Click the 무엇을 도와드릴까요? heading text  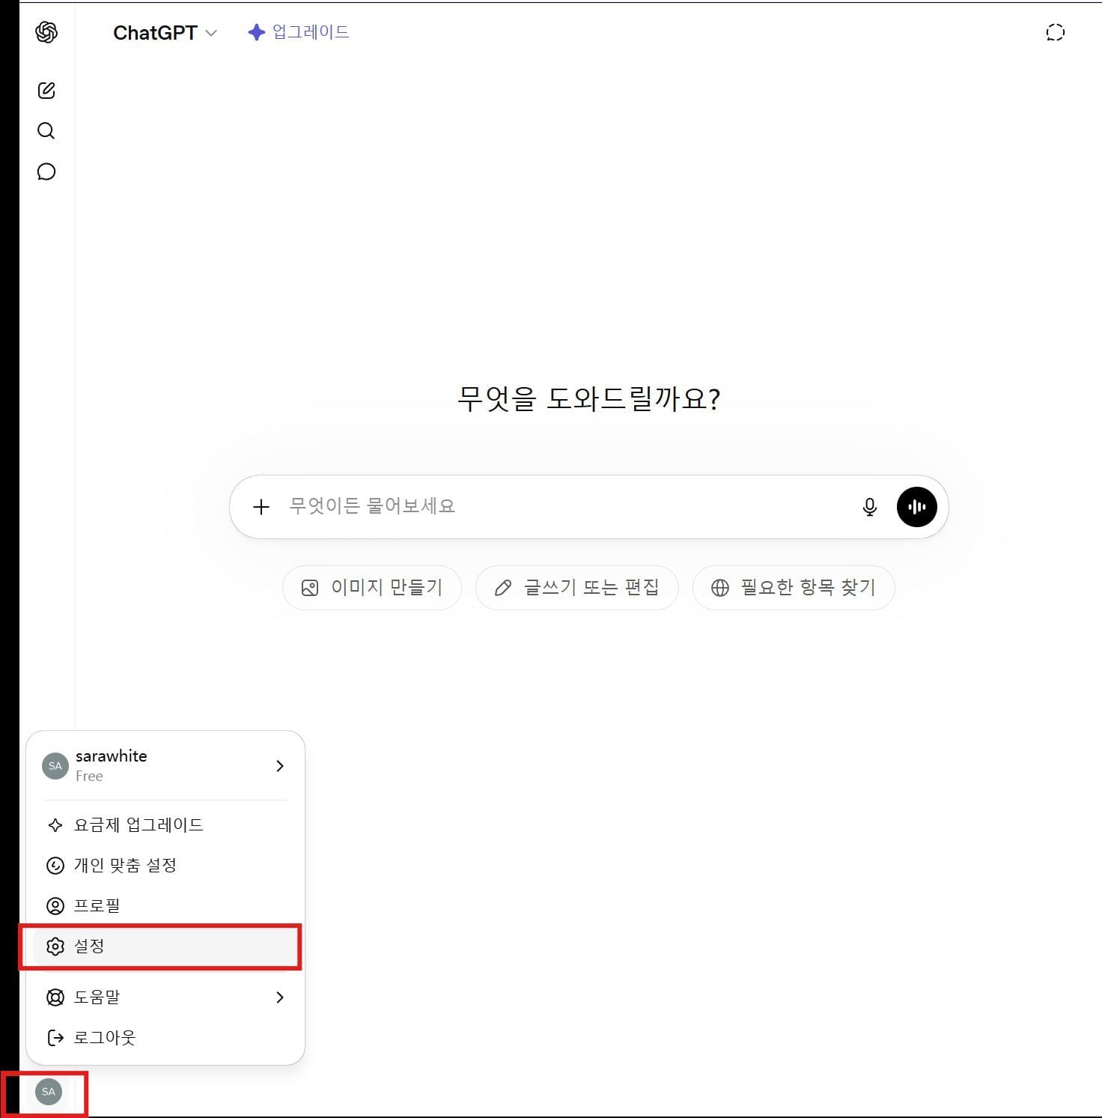coord(589,398)
